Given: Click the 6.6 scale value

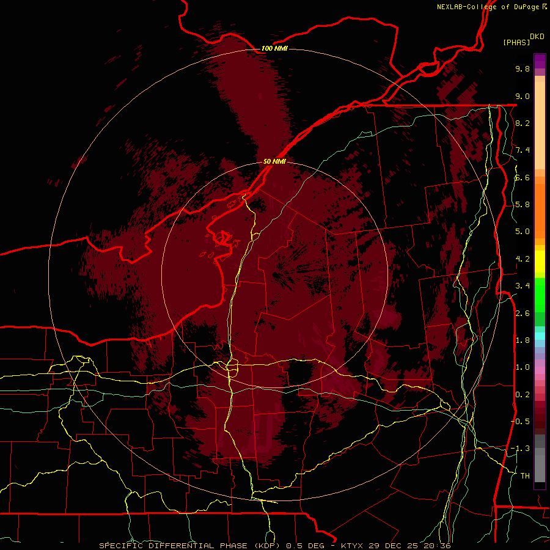Looking at the screenshot, I should point(522,177).
